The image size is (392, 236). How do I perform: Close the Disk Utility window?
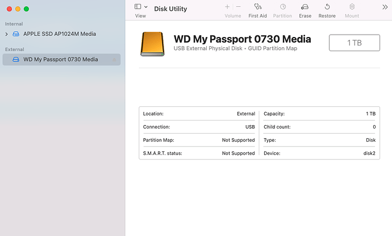(x=9, y=9)
